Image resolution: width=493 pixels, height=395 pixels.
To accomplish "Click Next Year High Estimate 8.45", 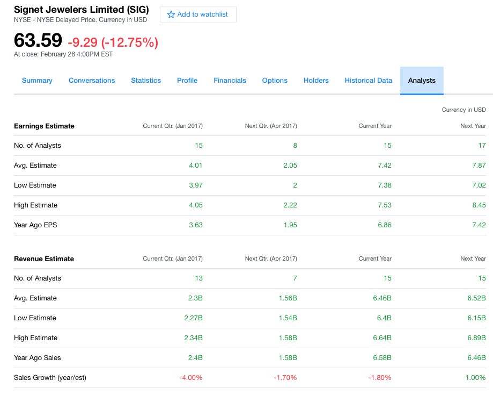I will point(479,205).
